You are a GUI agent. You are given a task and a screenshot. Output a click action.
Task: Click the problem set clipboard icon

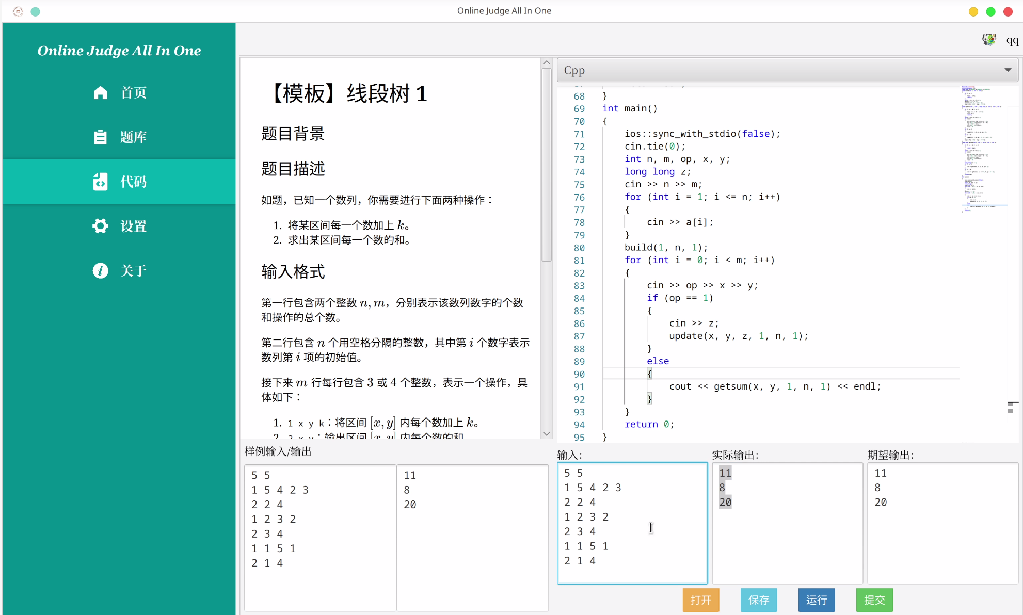click(x=100, y=137)
